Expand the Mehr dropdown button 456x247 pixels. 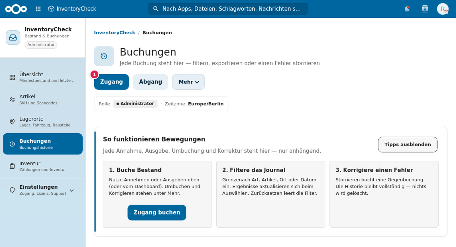pyautogui.click(x=188, y=82)
